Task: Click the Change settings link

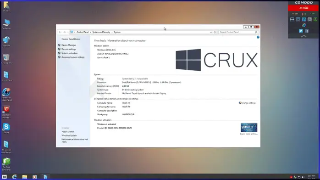Action: click(248, 103)
